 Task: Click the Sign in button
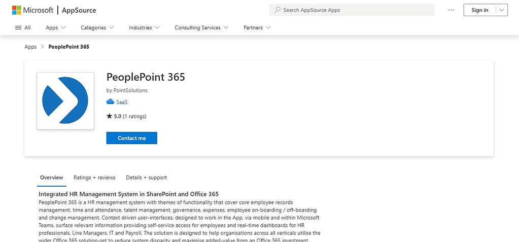click(x=479, y=10)
